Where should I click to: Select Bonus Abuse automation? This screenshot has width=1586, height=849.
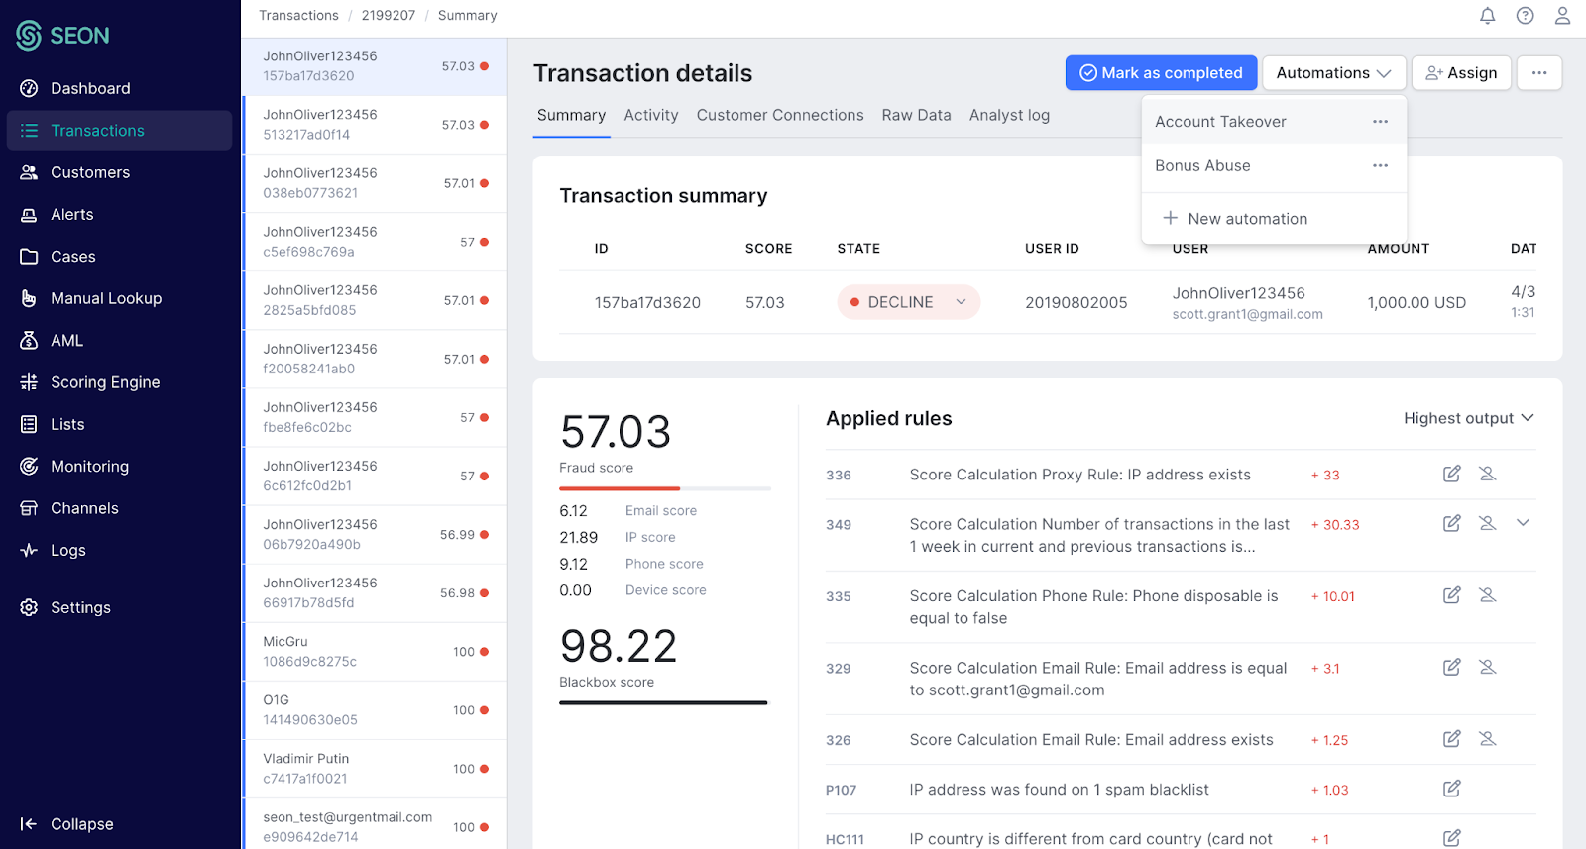click(1274, 166)
